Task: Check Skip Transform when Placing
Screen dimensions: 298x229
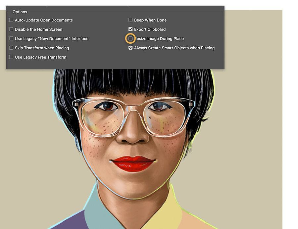Action: (11, 48)
